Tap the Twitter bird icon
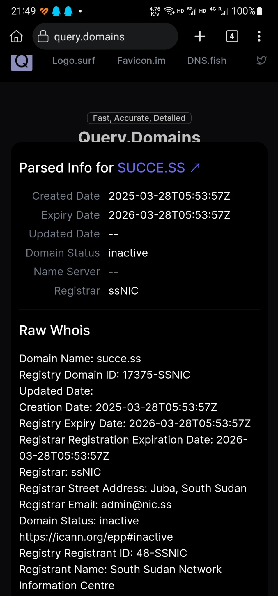This screenshot has width=278, height=596. [x=261, y=61]
